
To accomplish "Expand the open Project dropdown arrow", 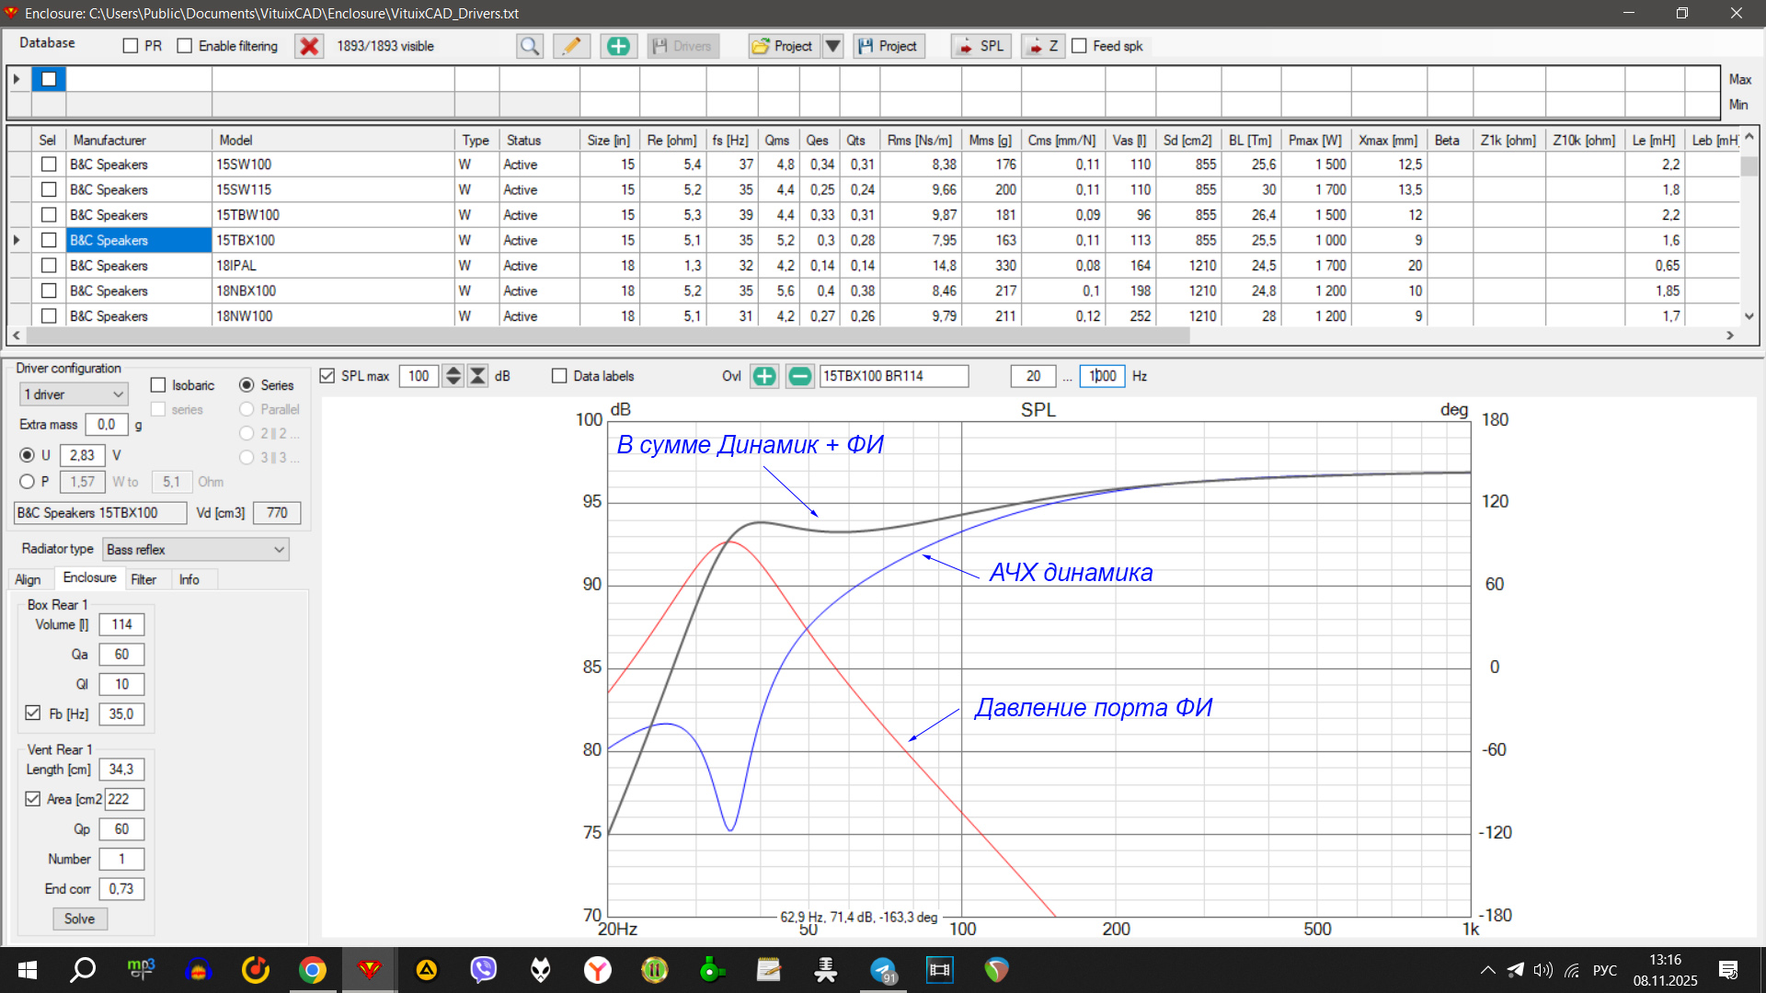I will point(831,46).
